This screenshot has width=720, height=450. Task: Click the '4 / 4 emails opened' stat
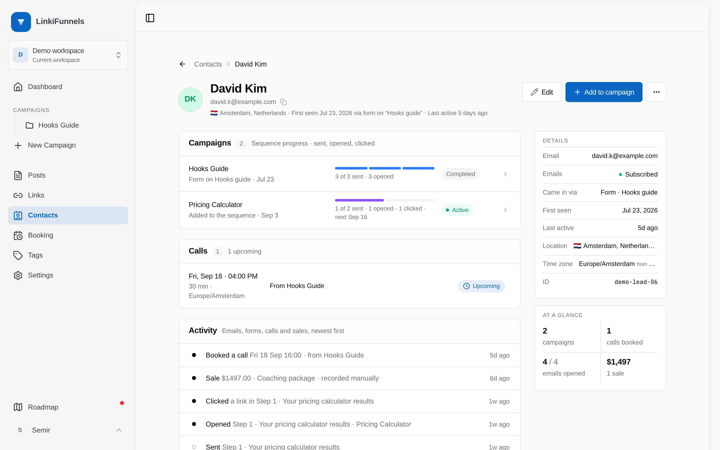click(x=564, y=367)
